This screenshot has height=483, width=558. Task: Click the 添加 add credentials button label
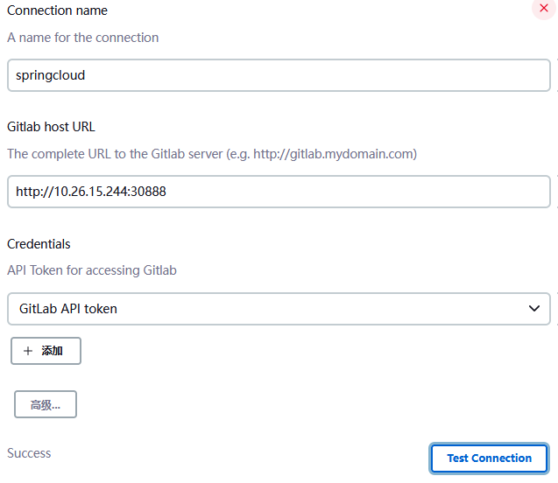[x=52, y=351]
